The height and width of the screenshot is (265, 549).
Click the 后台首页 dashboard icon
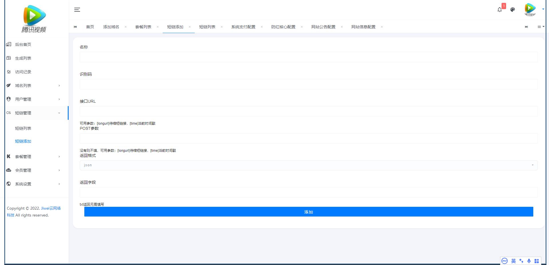[9, 44]
